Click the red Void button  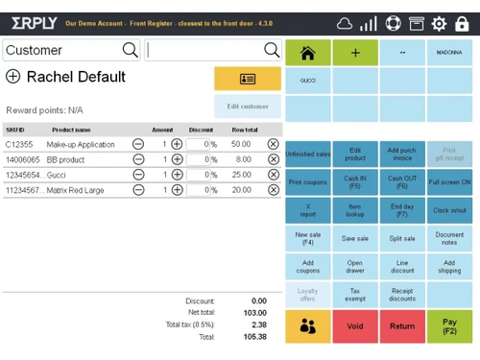click(x=355, y=326)
